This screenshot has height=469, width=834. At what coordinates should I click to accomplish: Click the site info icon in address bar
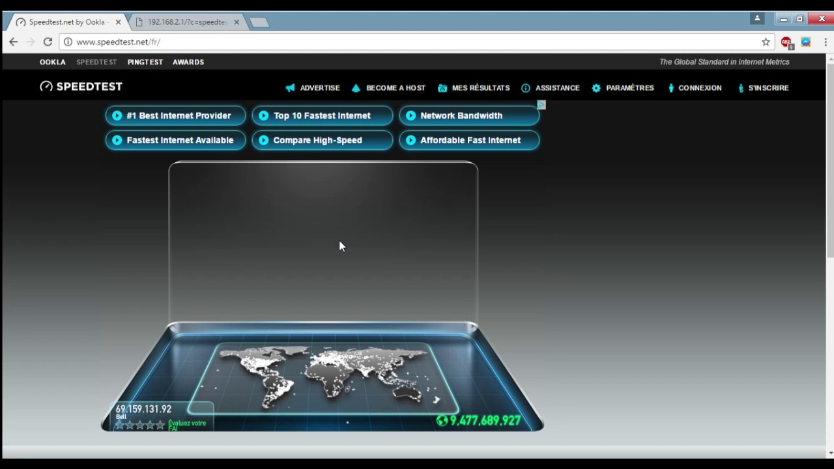click(68, 42)
